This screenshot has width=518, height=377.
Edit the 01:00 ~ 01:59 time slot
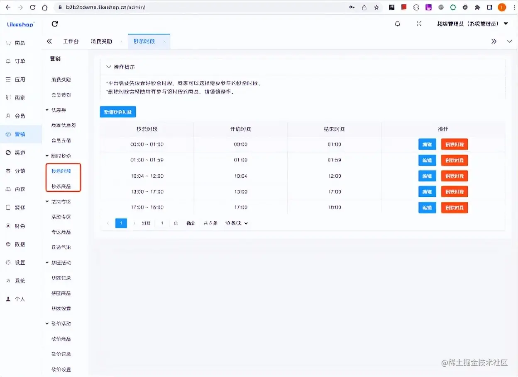pyautogui.click(x=427, y=160)
